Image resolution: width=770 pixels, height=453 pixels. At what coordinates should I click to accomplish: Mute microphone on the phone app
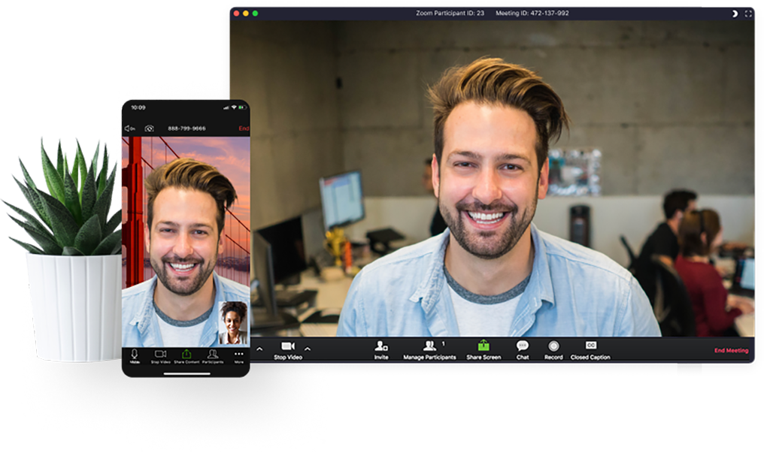point(135,356)
